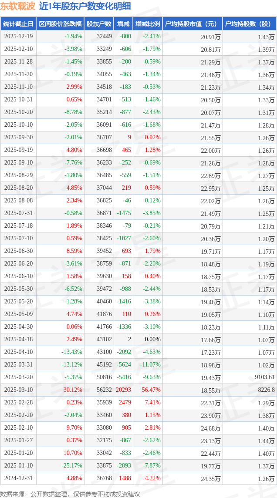
Task: Click the 2024-12-31 date cell
Action: coord(18,478)
